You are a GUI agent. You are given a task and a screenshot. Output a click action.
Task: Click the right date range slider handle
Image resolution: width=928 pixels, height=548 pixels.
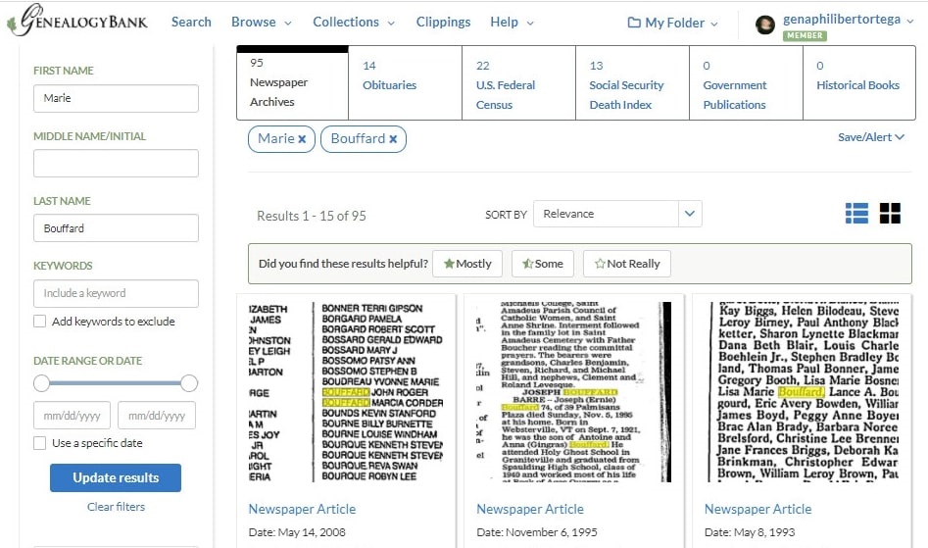[x=189, y=383]
